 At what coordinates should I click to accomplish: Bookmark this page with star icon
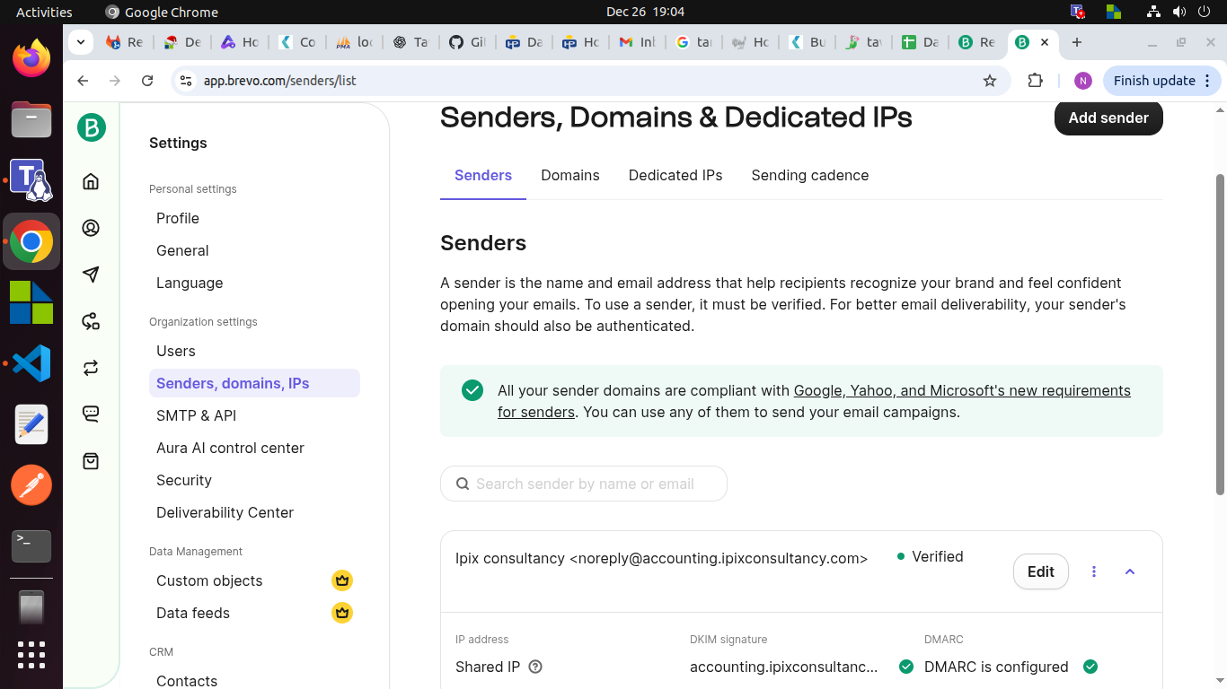pos(990,81)
